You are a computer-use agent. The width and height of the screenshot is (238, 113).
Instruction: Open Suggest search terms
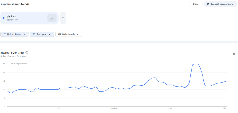[x=220, y=4]
